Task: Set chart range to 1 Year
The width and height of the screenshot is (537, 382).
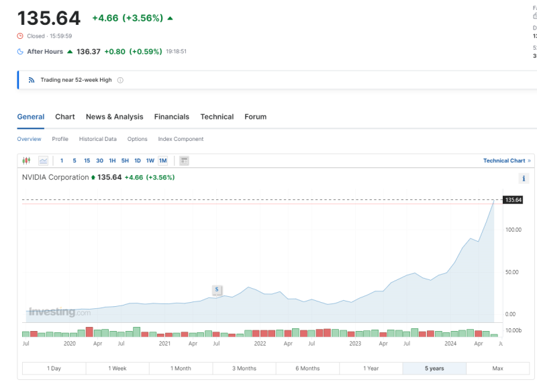Action: 371,369
